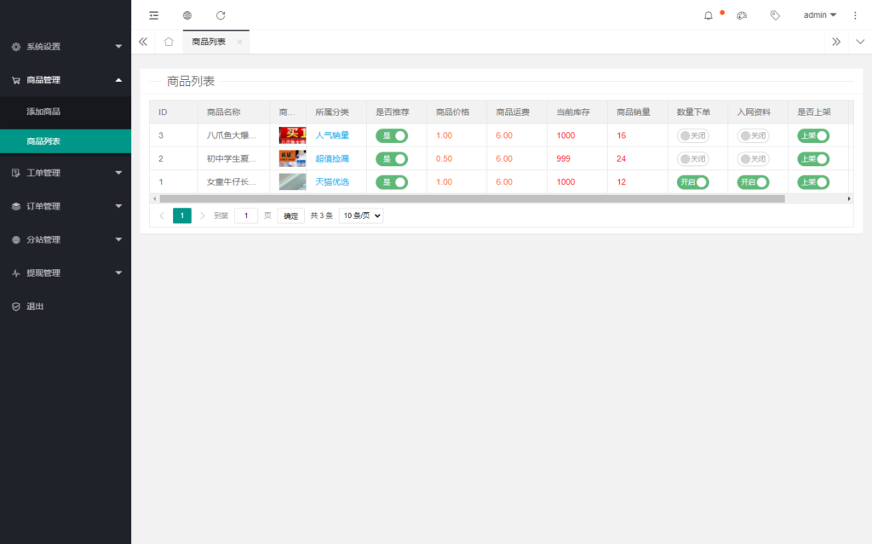Open product thumbnail for ID 1
Screen dimensions: 872x544
[x=293, y=182]
